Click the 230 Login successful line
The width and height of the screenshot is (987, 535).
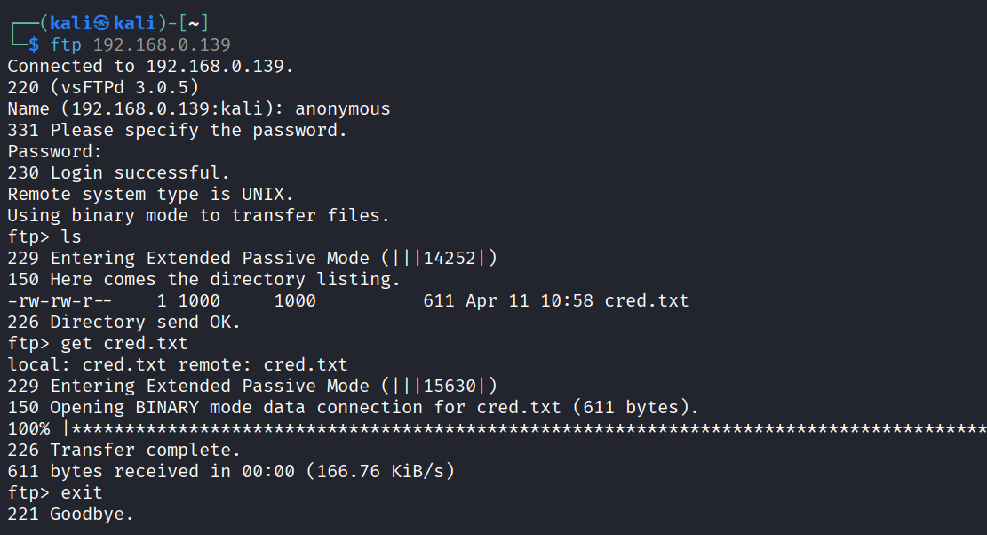tap(118, 172)
